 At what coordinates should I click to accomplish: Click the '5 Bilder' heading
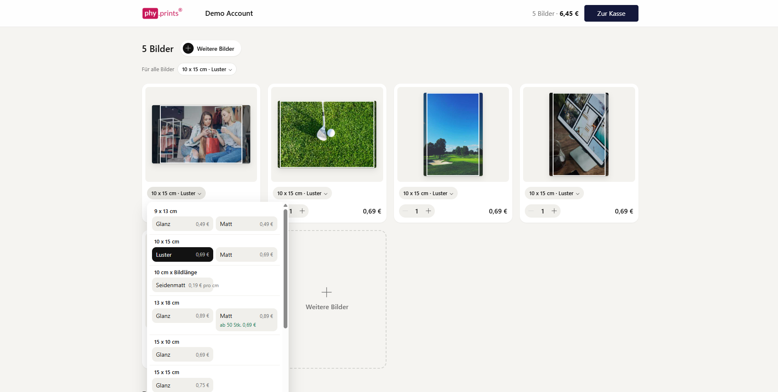(x=158, y=49)
